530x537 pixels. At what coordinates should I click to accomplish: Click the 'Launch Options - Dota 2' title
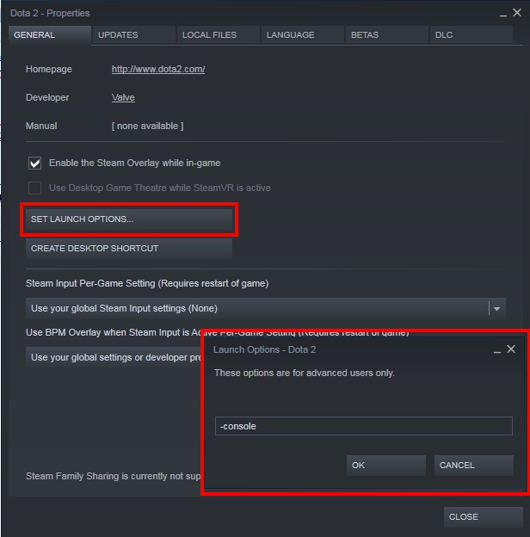[x=265, y=349]
